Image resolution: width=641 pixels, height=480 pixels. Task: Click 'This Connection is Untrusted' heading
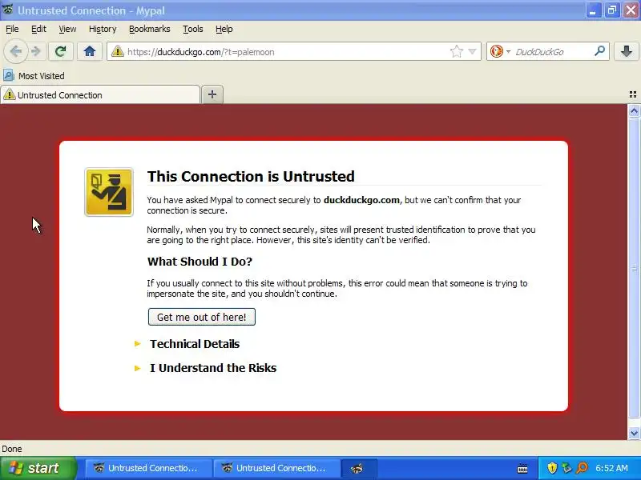251,176
